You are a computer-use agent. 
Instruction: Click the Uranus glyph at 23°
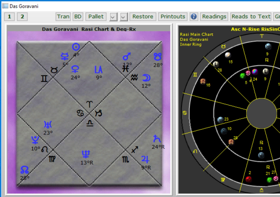click(48, 124)
